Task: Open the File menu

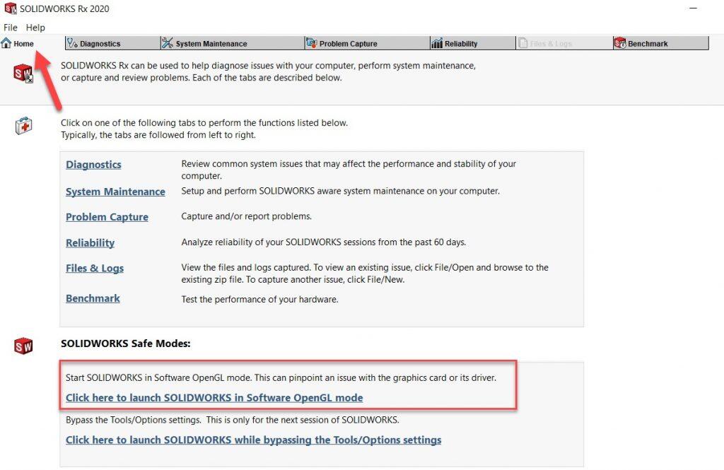Action: tap(11, 28)
